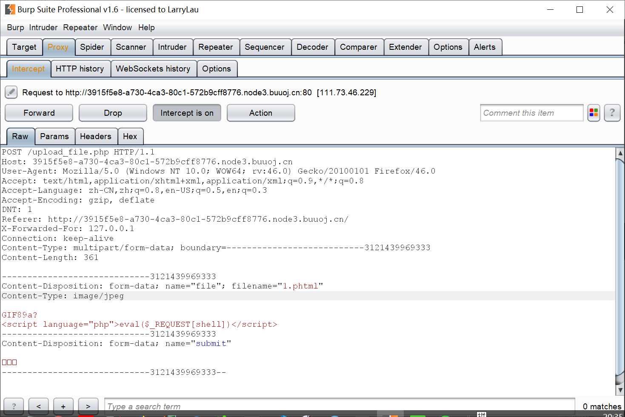625x417 pixels.
Task: Open the highlight color picker icon
Action: (x=594, y=113)
